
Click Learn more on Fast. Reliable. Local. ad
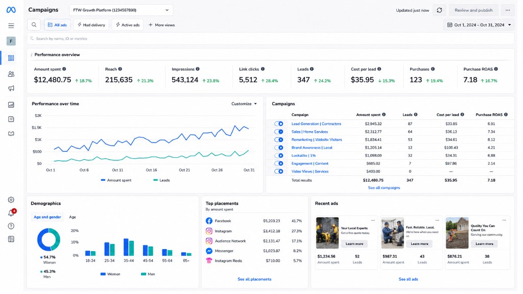tap(419, 244)
